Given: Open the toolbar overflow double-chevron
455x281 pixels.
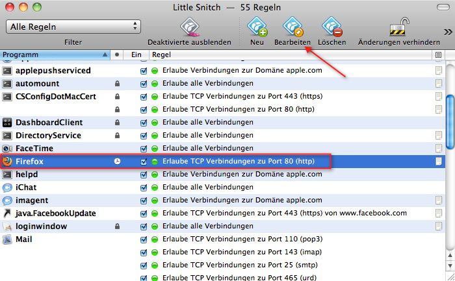Looking at the screenshot, I should [x=448, y=32].
